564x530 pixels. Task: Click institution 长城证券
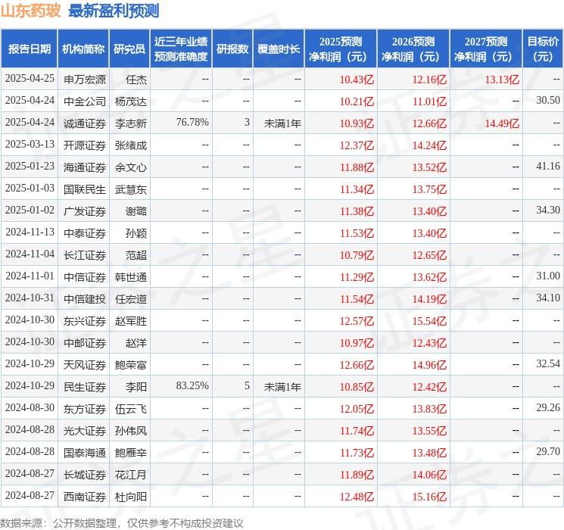coord(85,474)
